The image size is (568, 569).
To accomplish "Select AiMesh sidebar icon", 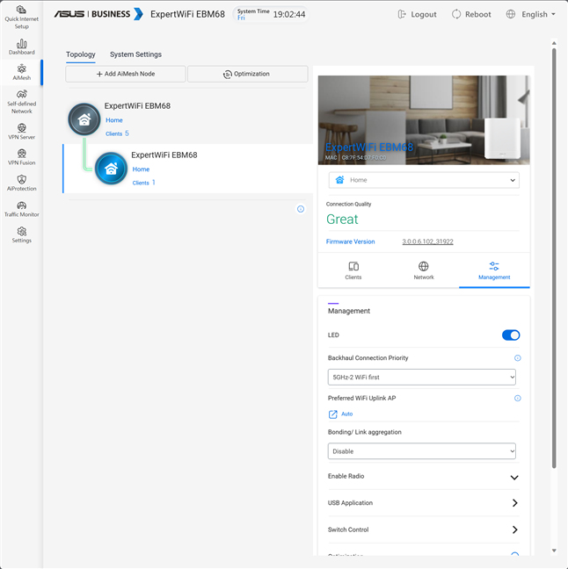I will tap(21, 72).
